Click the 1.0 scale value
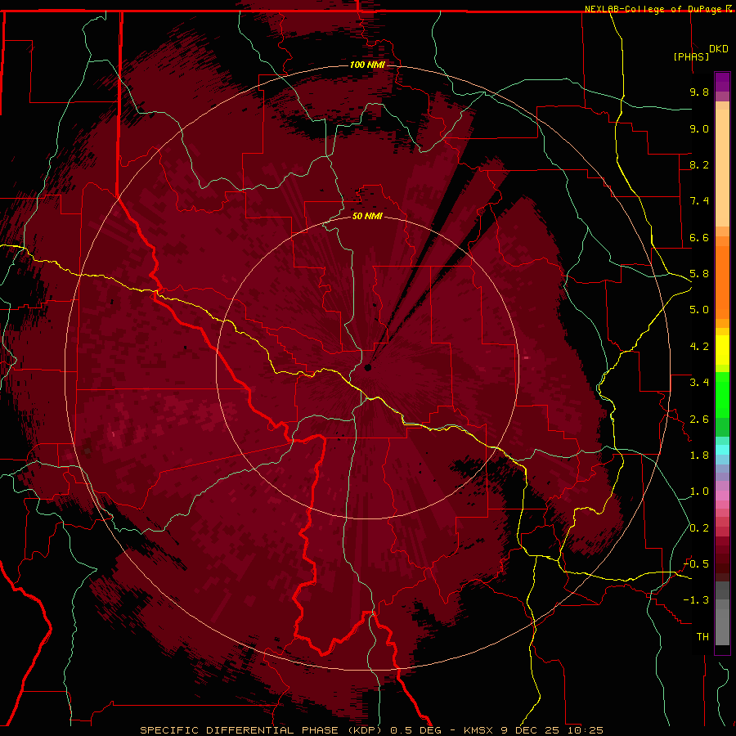Screen dimensions: 736x736 click(699, 491)
